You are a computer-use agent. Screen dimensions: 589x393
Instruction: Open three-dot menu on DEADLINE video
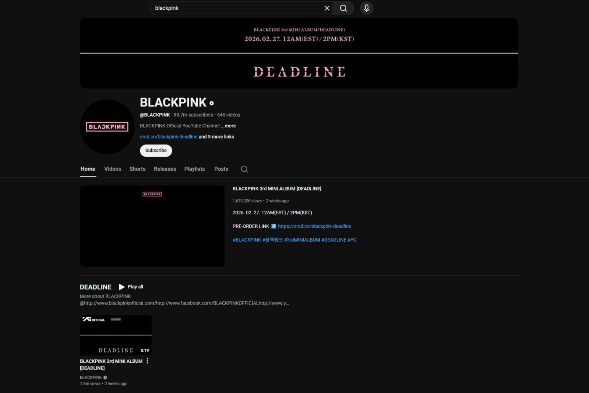click(x=148, y=361)
